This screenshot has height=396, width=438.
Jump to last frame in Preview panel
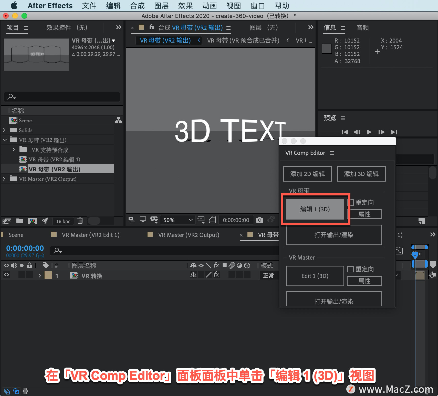coord(394,132)
